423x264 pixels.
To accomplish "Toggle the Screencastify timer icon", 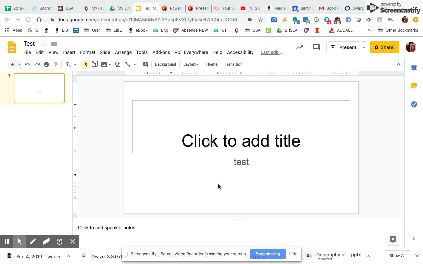I will click(x=59, y=241).
